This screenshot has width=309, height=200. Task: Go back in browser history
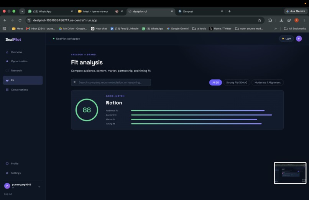tap(5, 20)
